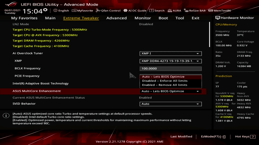259x145 pixels.
Task: Select the ASUS MultiCore Enhancement label
Action: 36,91
